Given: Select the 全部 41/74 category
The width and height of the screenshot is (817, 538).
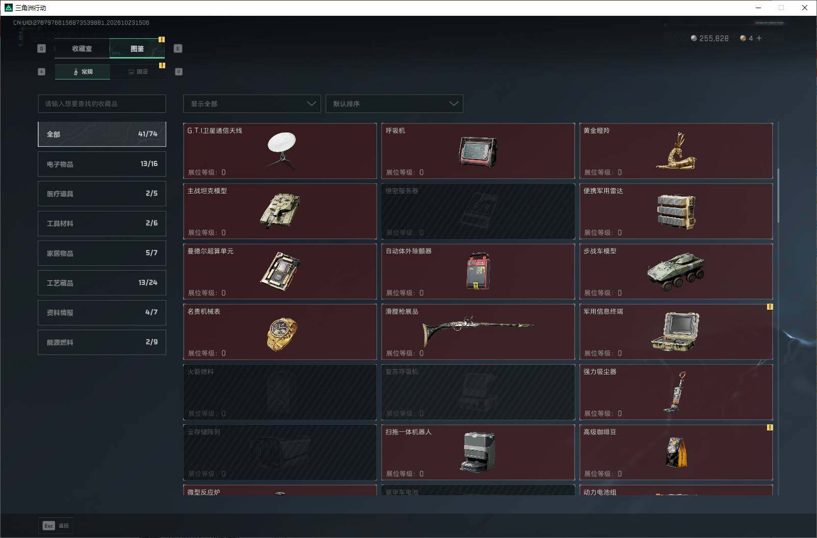Looking at the screenshot, I should coord(102,134).
